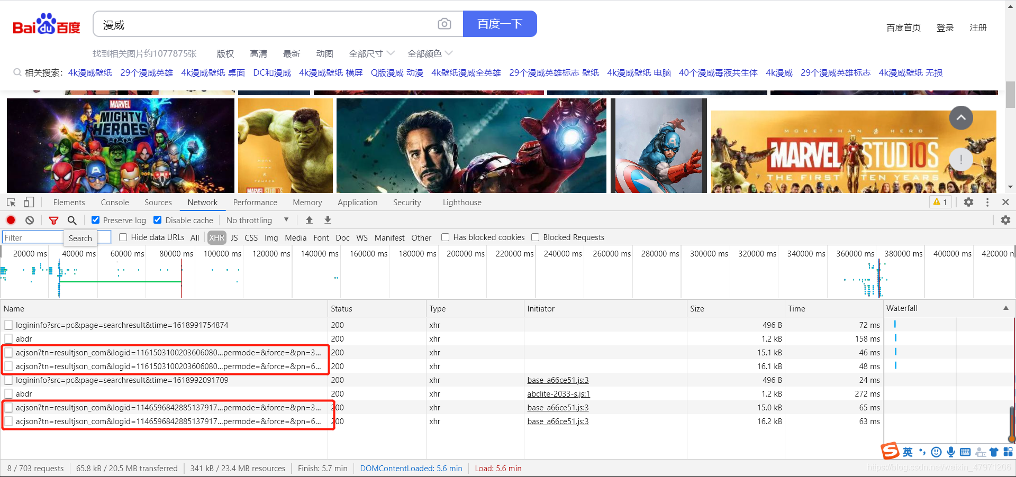
Task: Open network search magnifier icon
Action: pyautogui.click(x=72, y=220)
